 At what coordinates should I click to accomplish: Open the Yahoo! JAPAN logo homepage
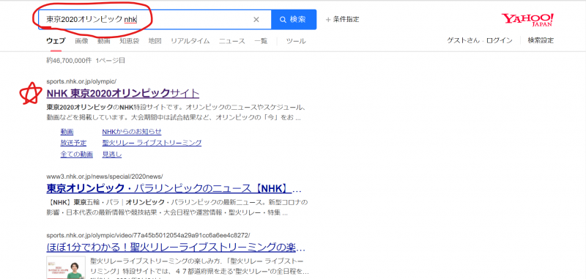527,20
